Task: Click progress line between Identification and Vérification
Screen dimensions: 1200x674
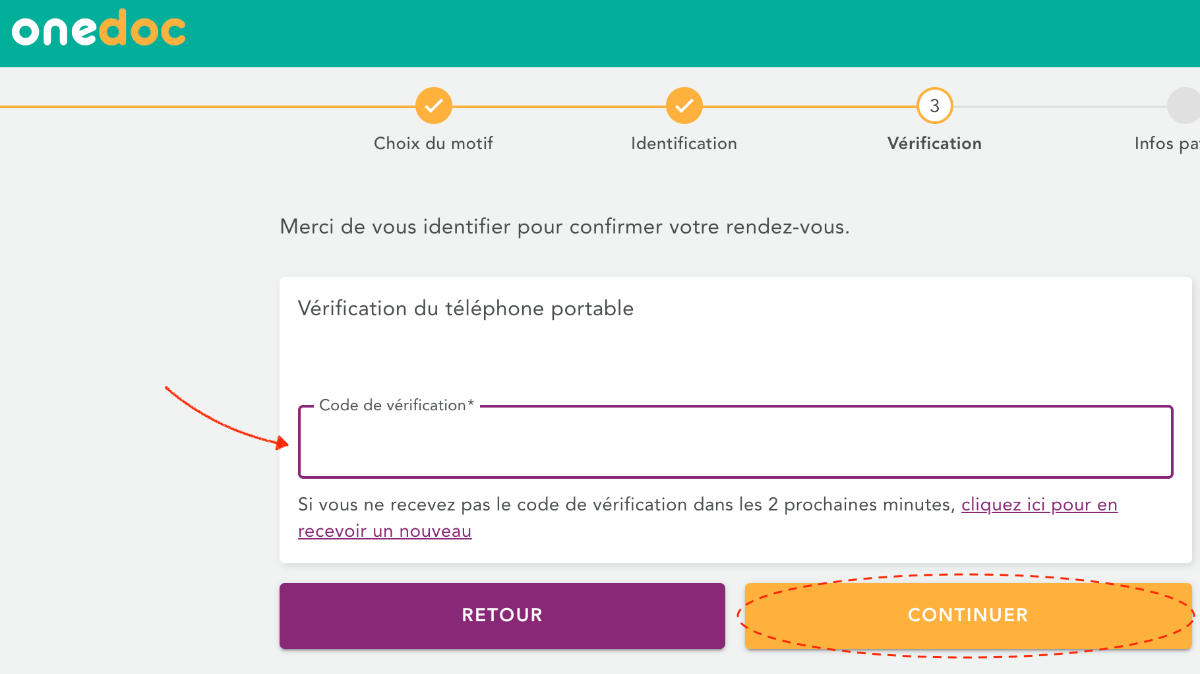Action: point(809,106)
